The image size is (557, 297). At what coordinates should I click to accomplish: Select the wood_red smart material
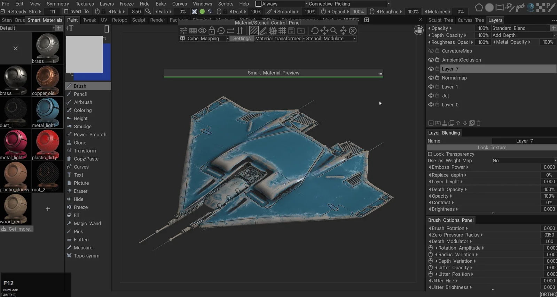click(16, 209)
